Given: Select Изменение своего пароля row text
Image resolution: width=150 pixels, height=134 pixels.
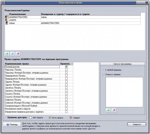Looking at the screenshot, I should coord(17,109).
